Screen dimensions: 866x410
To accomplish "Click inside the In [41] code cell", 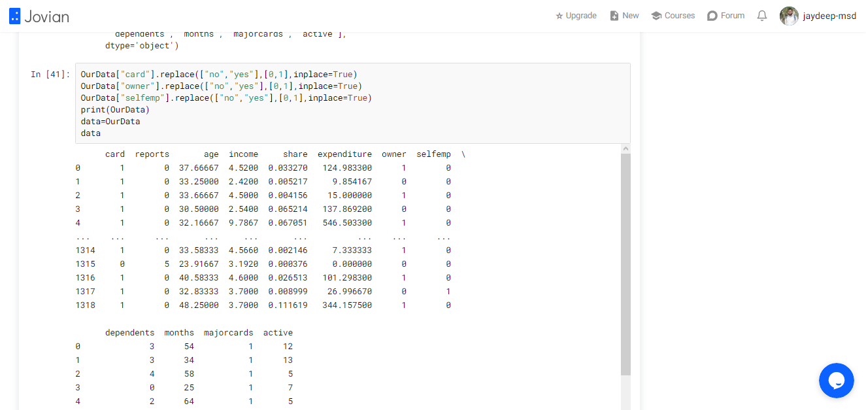I will coord(353,103).
